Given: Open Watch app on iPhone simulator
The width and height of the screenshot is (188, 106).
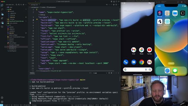Looking at the screenshot, I should (x=183, y=13).
